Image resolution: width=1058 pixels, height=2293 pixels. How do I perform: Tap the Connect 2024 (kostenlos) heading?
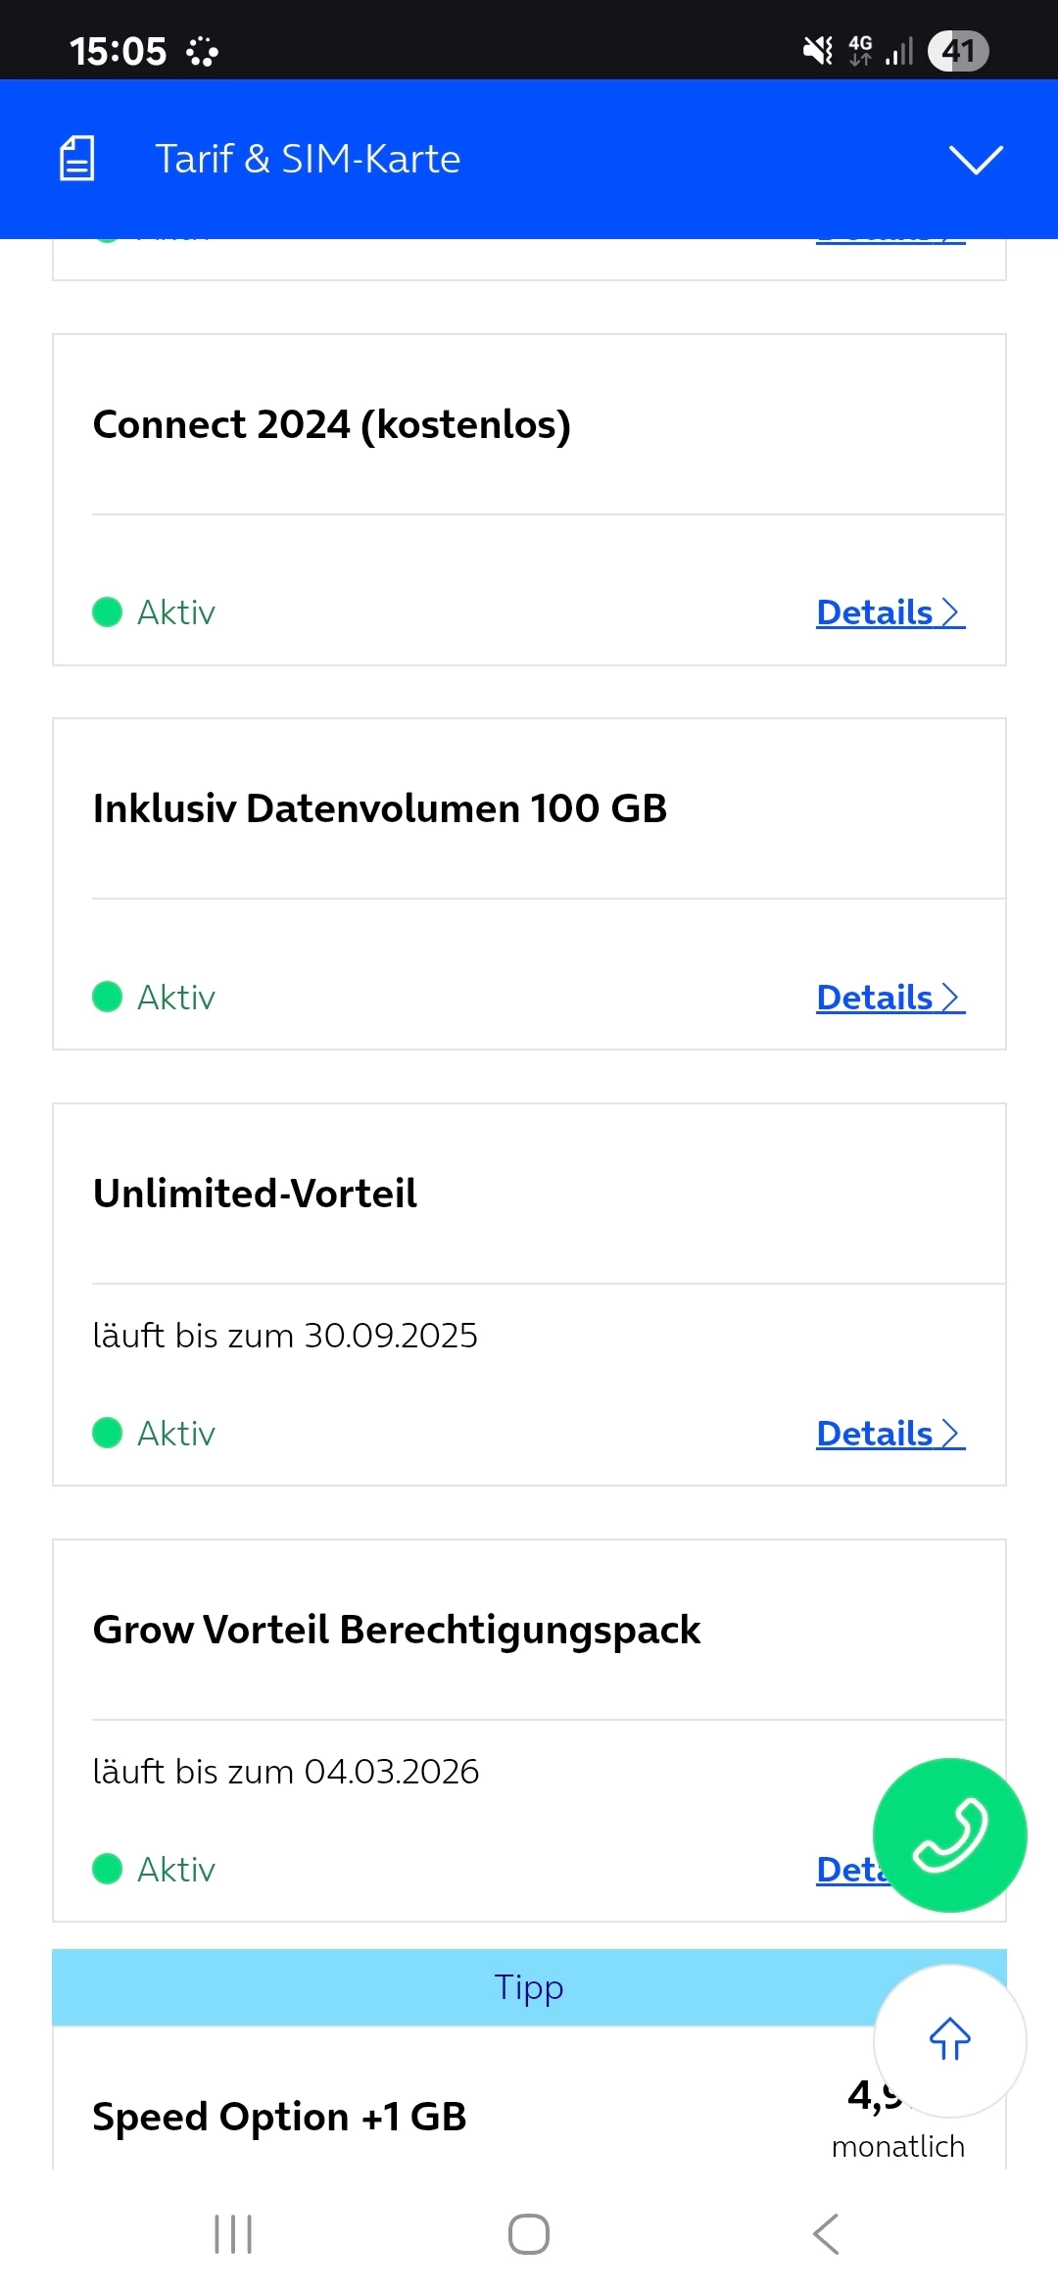[331, 424]
